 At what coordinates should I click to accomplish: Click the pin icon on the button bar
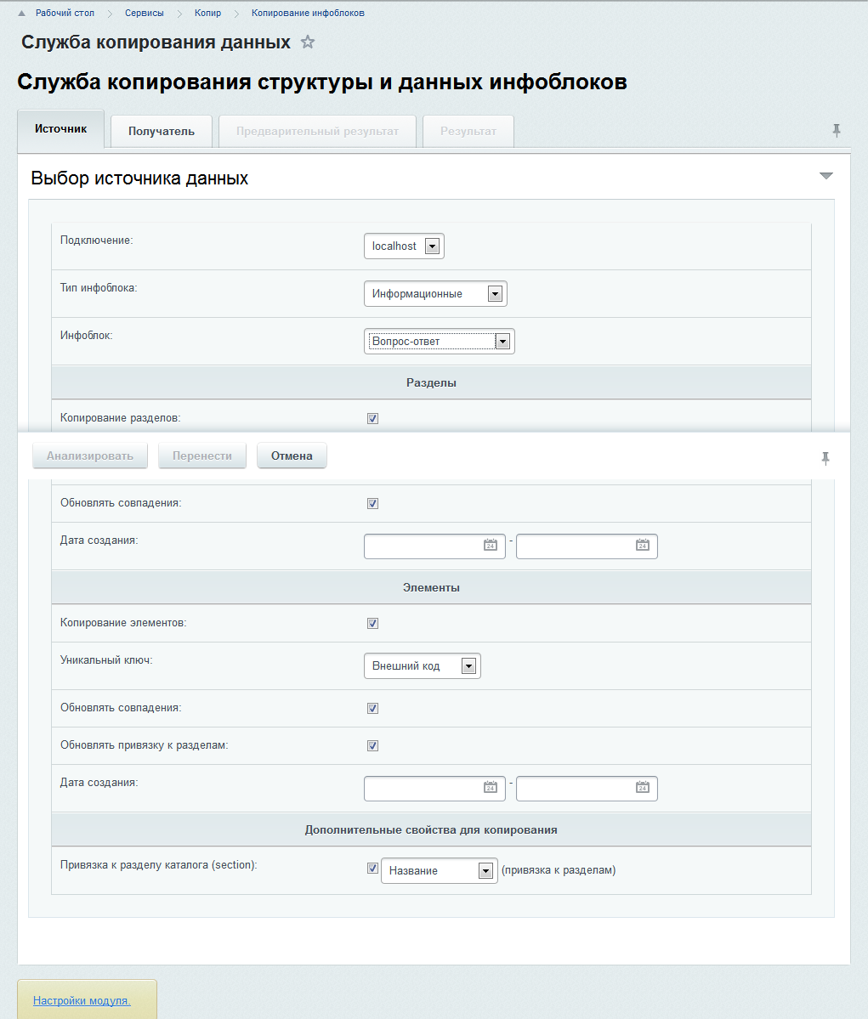825,458
